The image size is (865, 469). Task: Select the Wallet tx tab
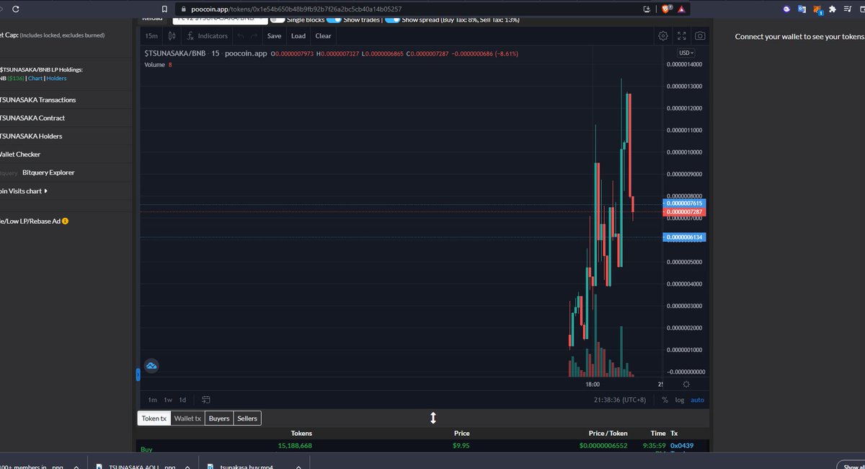tap(187, 418)
